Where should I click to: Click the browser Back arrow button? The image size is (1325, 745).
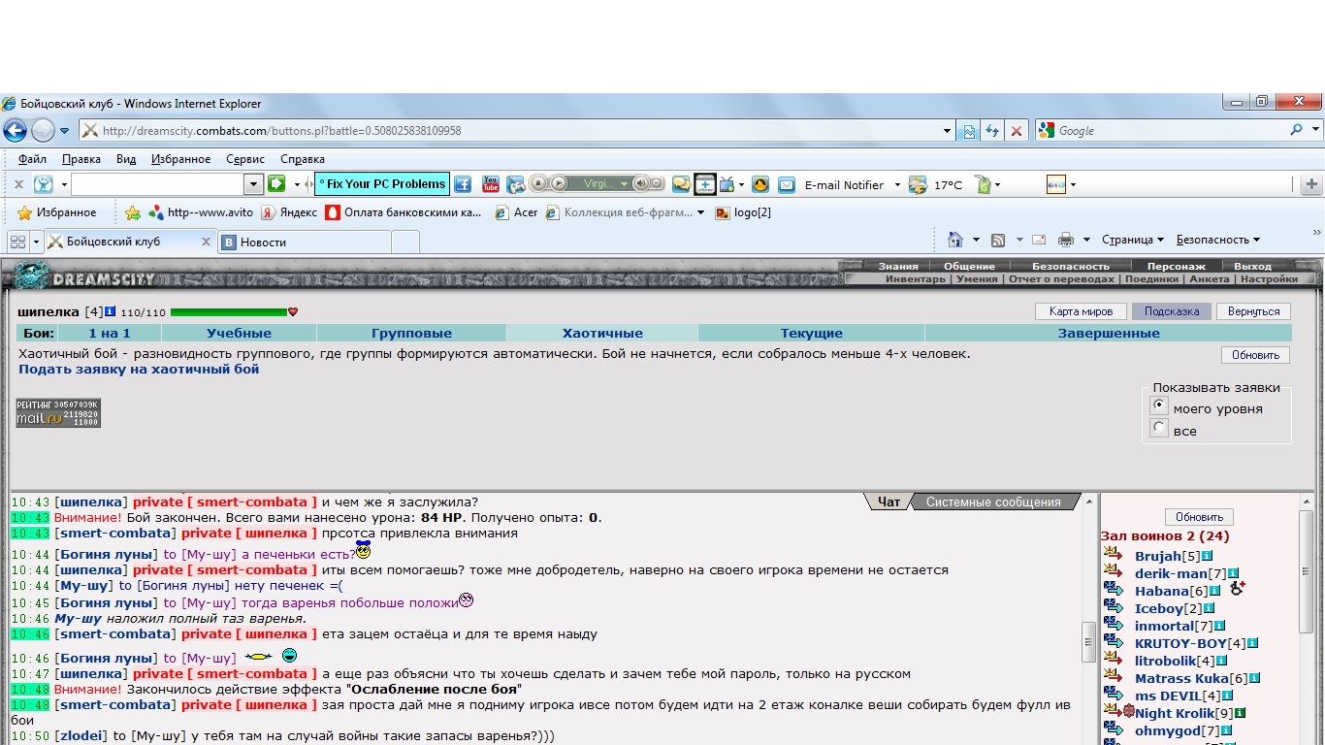15,130
